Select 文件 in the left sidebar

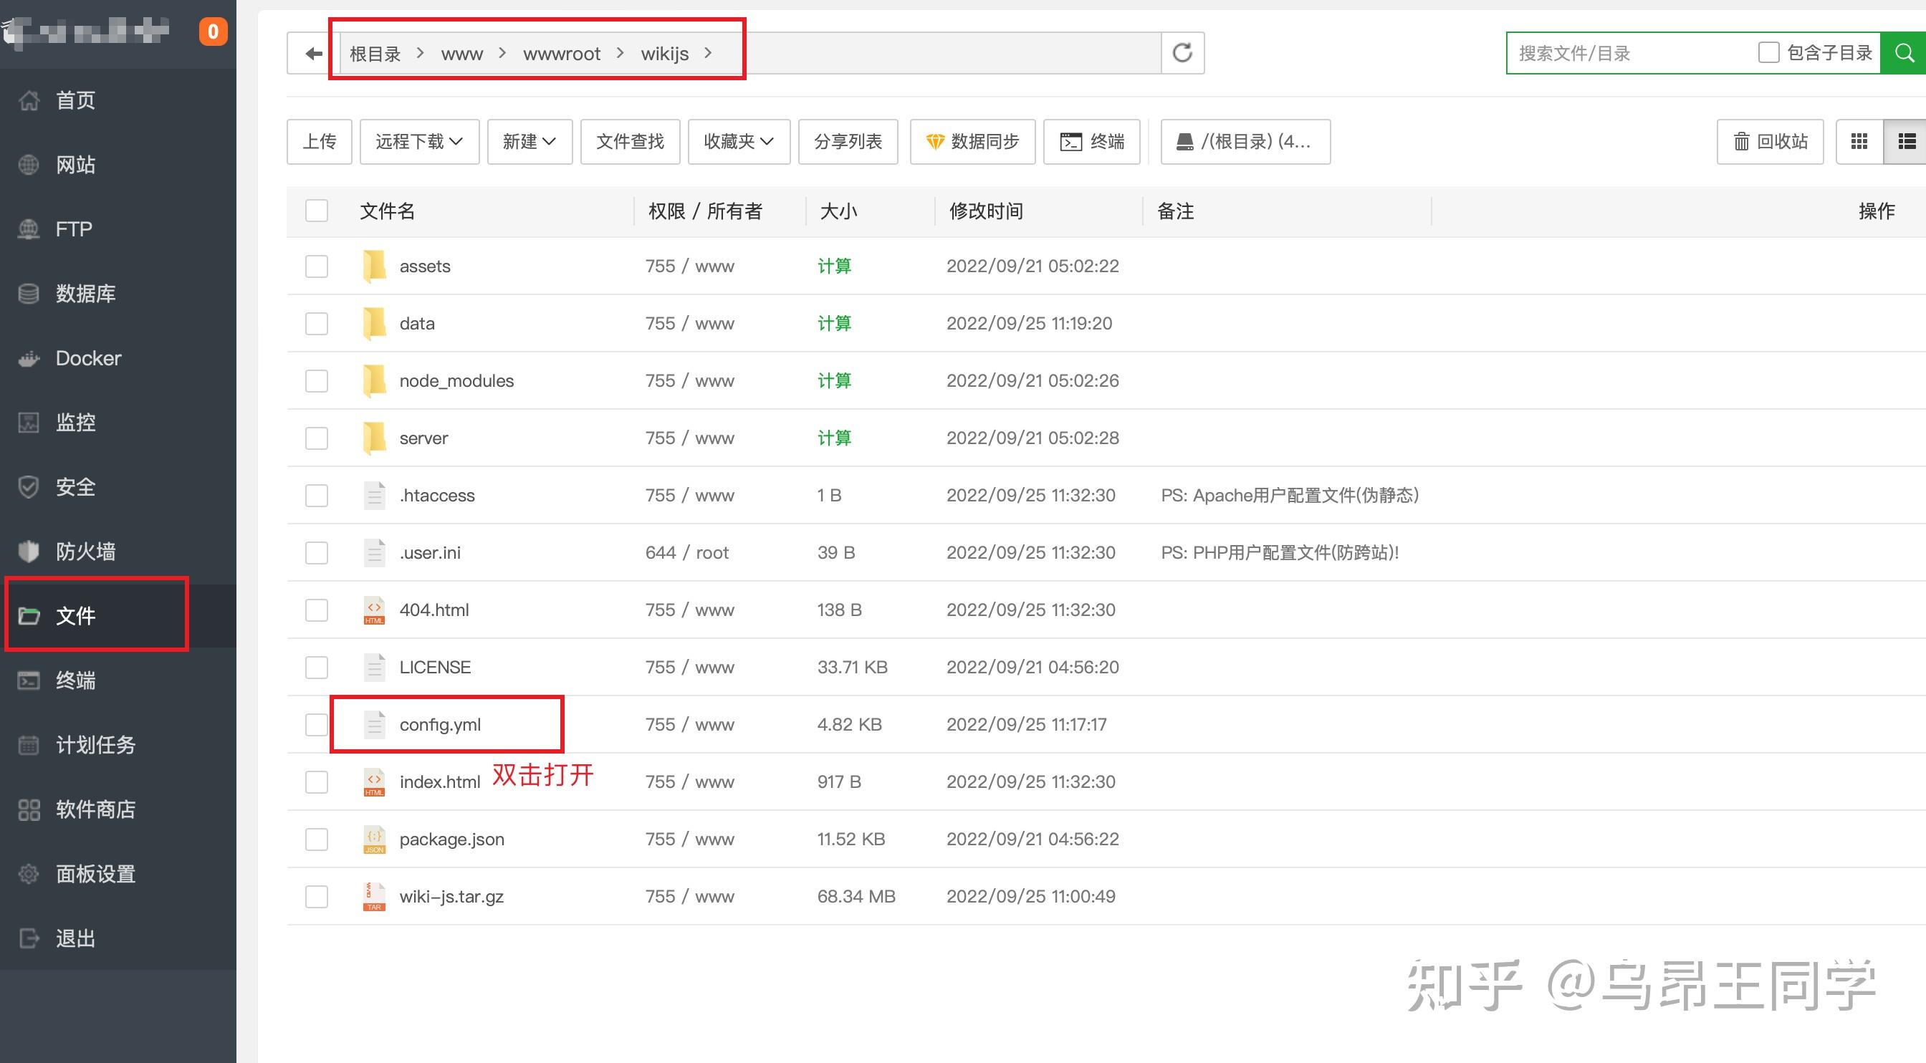point(75,615)
